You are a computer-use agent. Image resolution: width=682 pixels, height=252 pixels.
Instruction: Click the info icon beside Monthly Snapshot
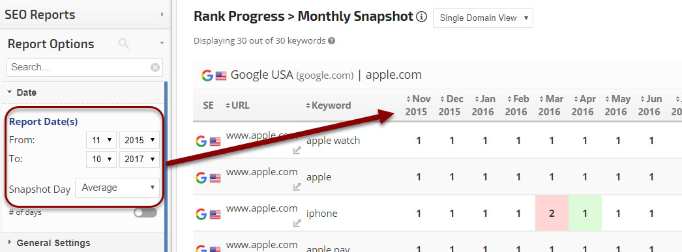421,17
